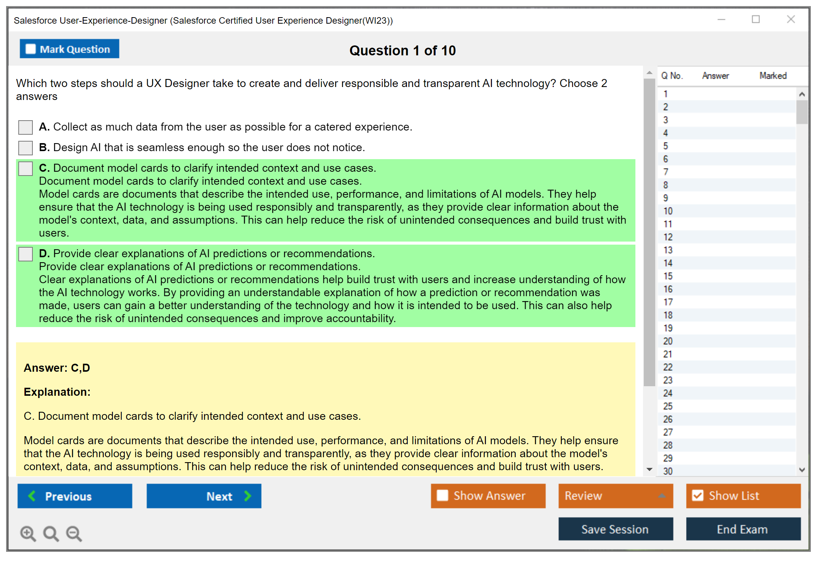Select question 25 in the list
This screenshot has width=820, height=561.
coord(668,406)
